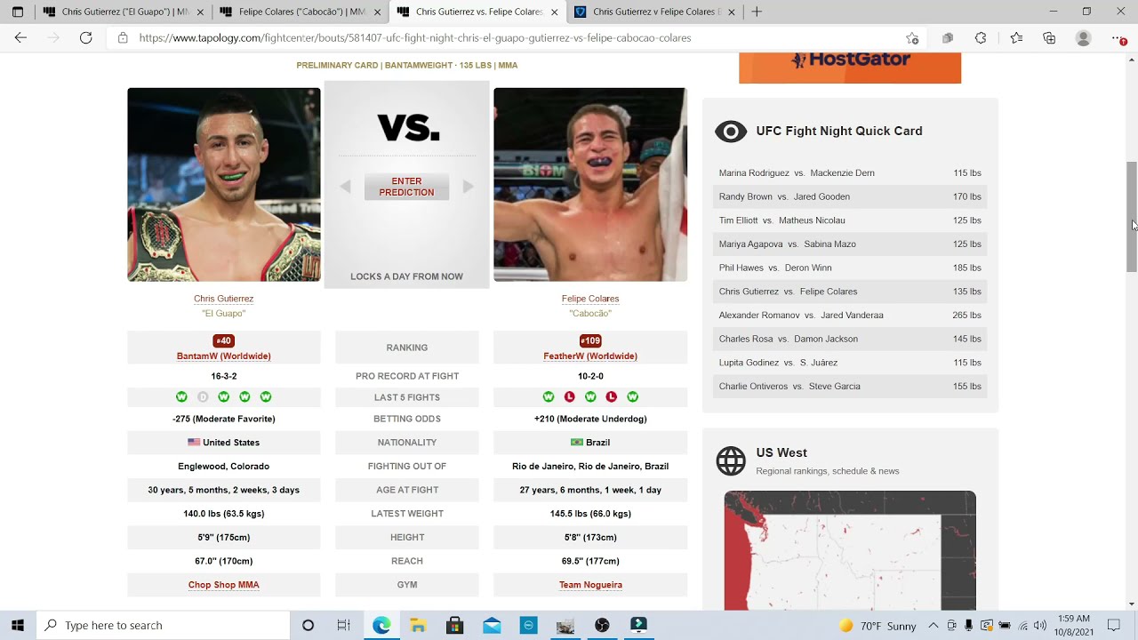Open Randy Brown vs. Jared Gooden bout
The image size is (1138, 640).
[850, 196]
